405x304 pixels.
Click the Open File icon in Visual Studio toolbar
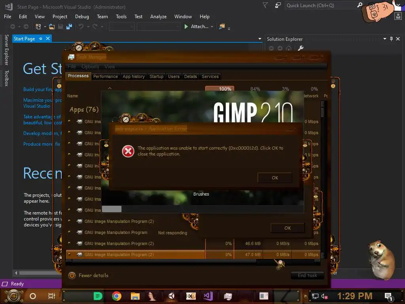52,27
